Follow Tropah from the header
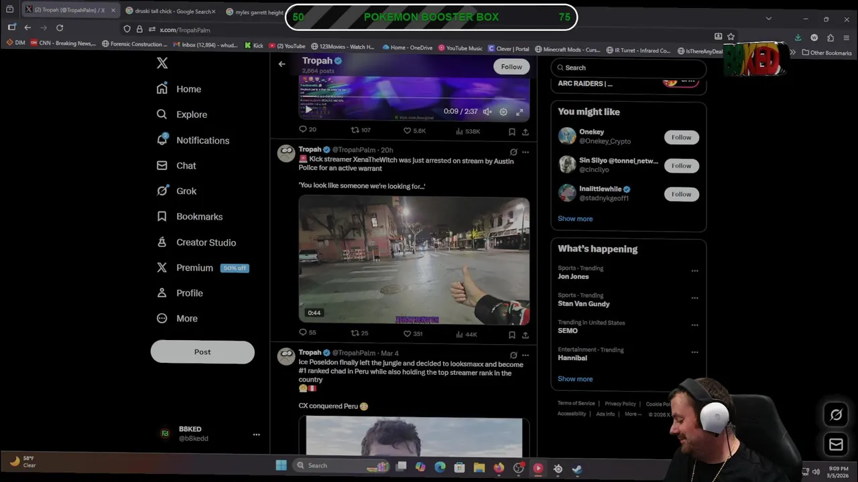858x482 pixels. coord(511,66)
